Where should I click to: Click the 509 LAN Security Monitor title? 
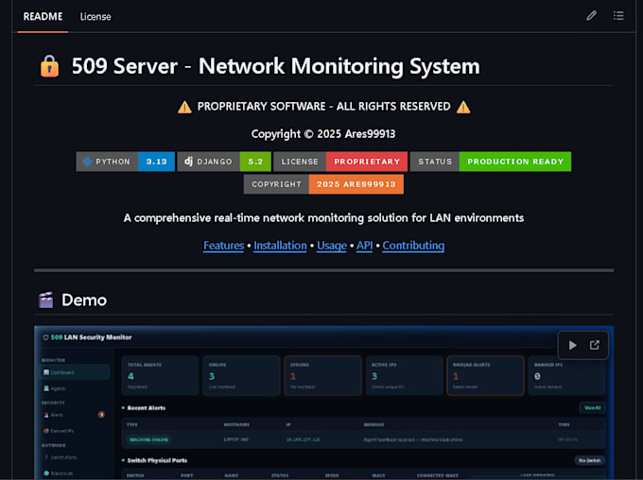[x=91, y=337]
